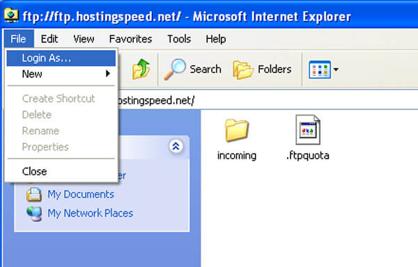The width and height of the screenshot is (418, 267).
Task: Click the My Documents icon
Action: coord(34,194)
